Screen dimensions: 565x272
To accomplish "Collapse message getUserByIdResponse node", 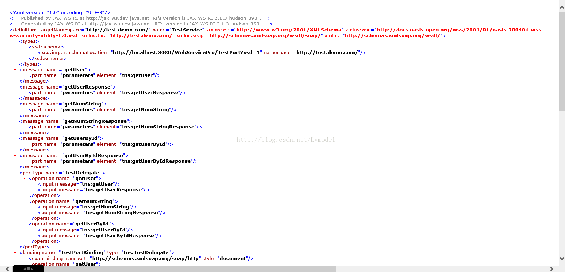I will pyautogui.click(x=16, y=156).
